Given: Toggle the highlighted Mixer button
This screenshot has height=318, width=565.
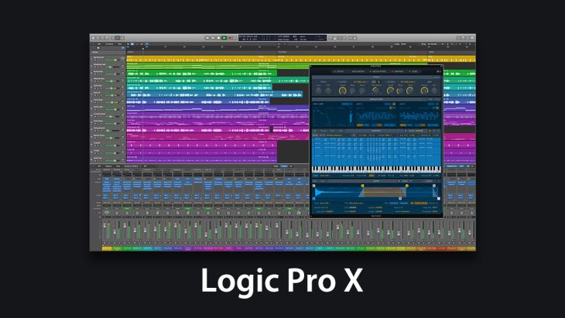Looking at the screenshot, I should (x=118, y=37).
